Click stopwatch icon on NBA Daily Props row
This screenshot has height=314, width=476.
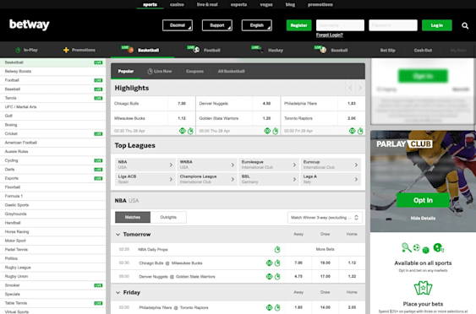click(277, 250)
